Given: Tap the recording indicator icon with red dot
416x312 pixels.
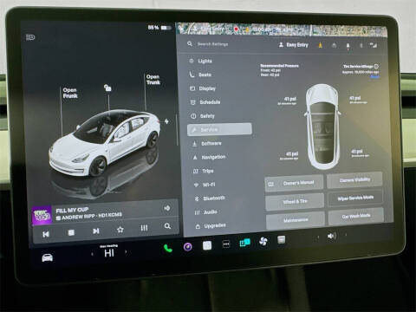Looking at the screenshot, I should click(x=348, y=46).
